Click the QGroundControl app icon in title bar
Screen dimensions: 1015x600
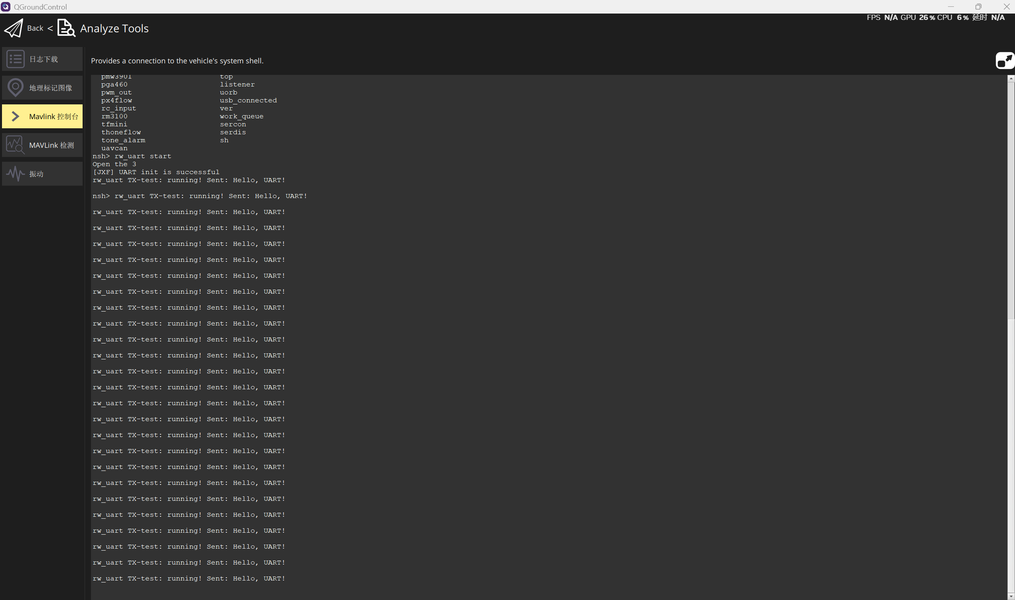[6, 6]
